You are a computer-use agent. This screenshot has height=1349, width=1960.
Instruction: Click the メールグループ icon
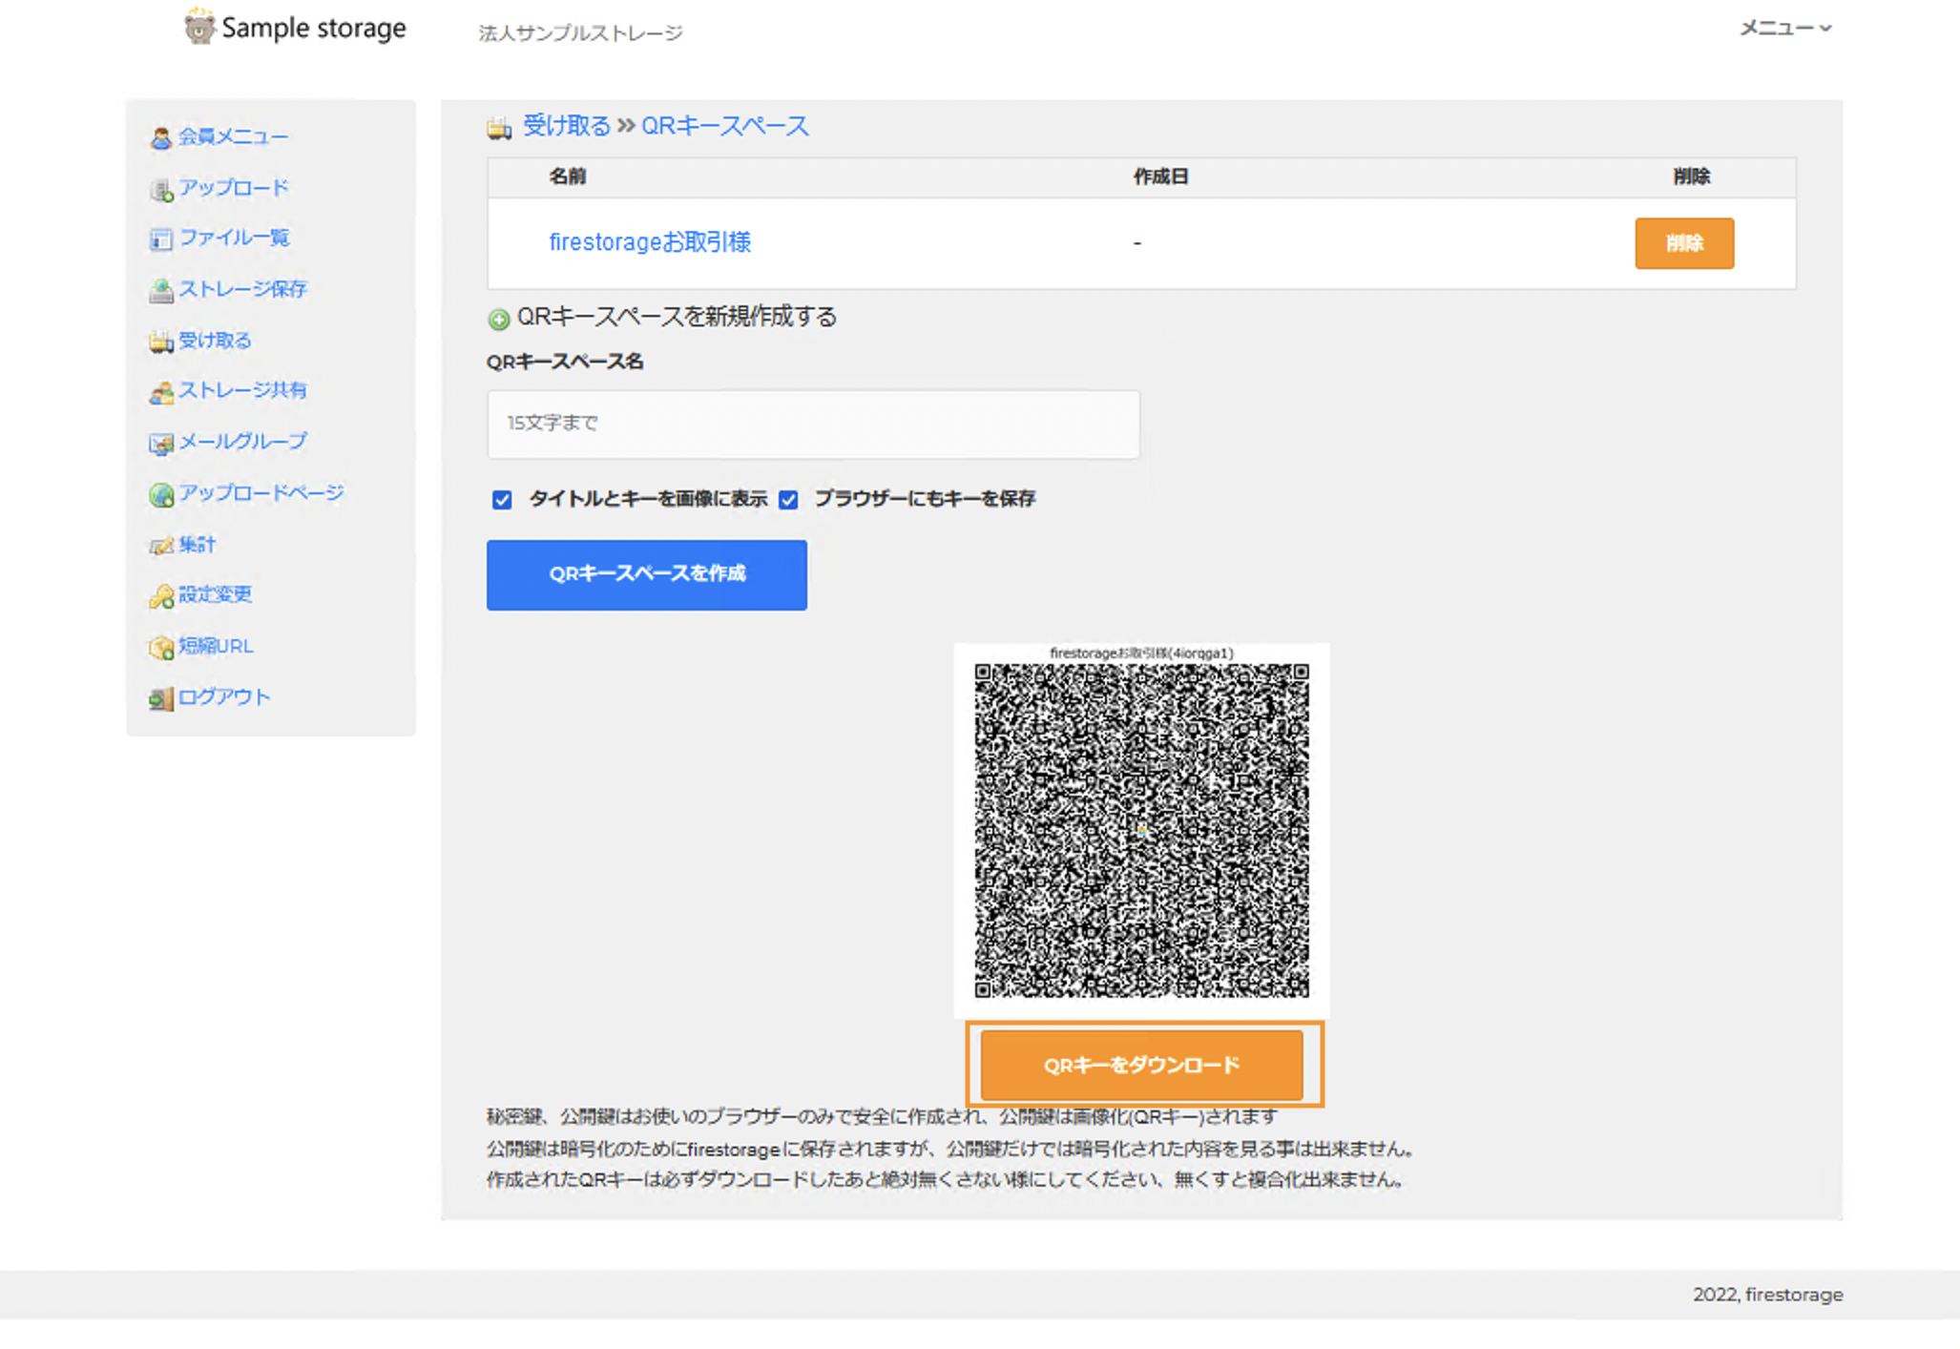click(161, 444)
